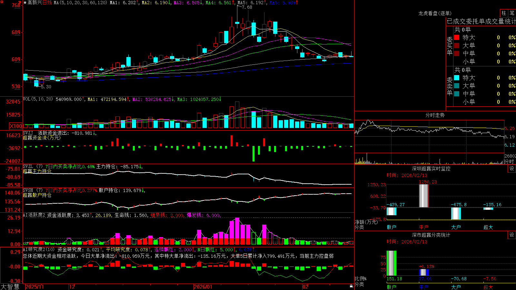Click the VOL(5,10,20) indicator label
Image resolution: width=516 pixels, height=290 pixels.
38,99
